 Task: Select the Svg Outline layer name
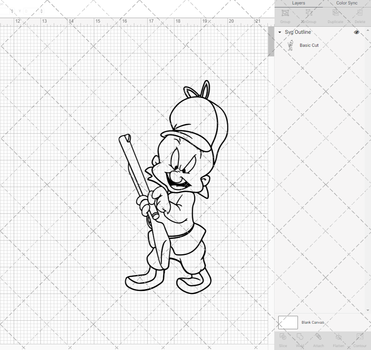298,32
